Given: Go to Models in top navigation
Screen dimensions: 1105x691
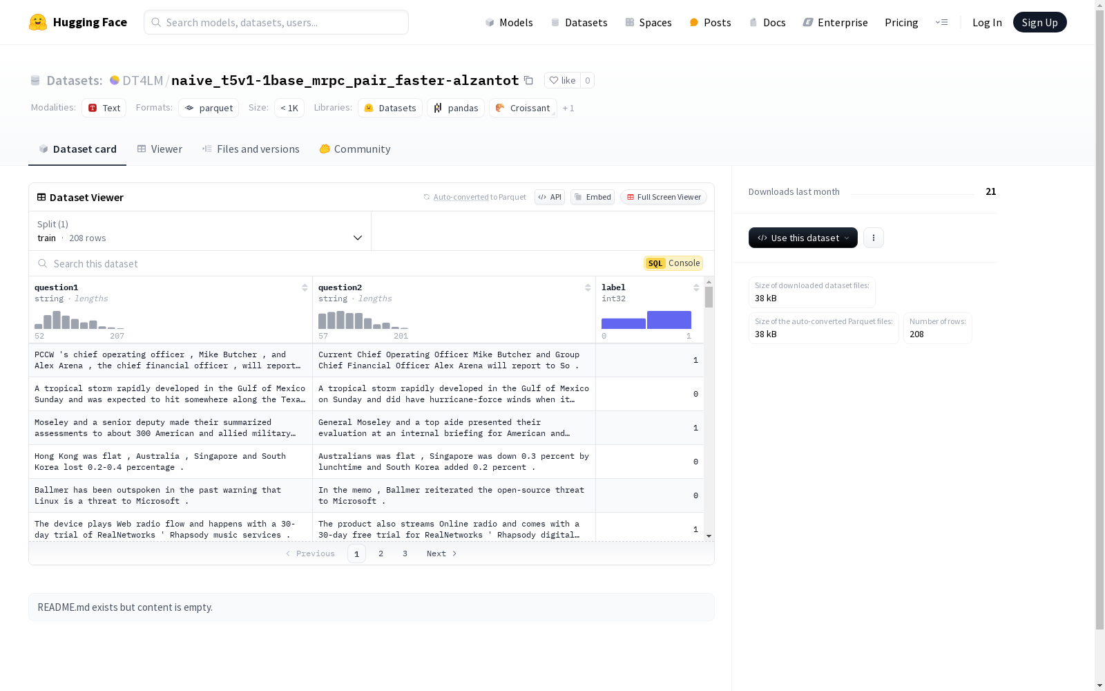Looking at the screenshot, I should coord(509,22).
